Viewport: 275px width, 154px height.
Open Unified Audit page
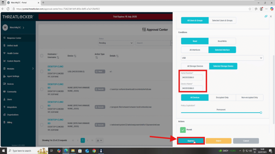[12, 45]
